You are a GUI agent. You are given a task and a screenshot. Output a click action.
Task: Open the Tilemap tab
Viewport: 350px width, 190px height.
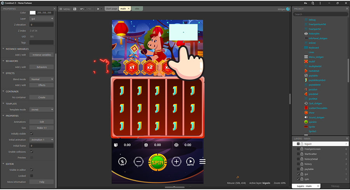click(334, 186)
